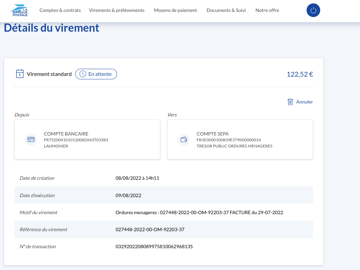Screen dimensions: 360x270
Task: Click the wallet icon for Compte SEPA
Action: (184, 140)
